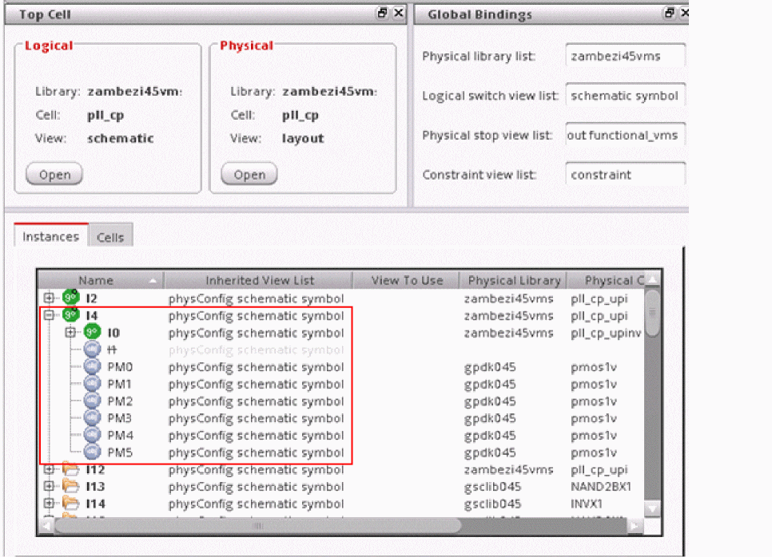Click the blue icon of row PM1
This screenshot has width=772, height=557.
92,384
